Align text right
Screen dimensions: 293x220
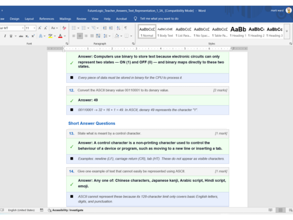tap(86, 36)
